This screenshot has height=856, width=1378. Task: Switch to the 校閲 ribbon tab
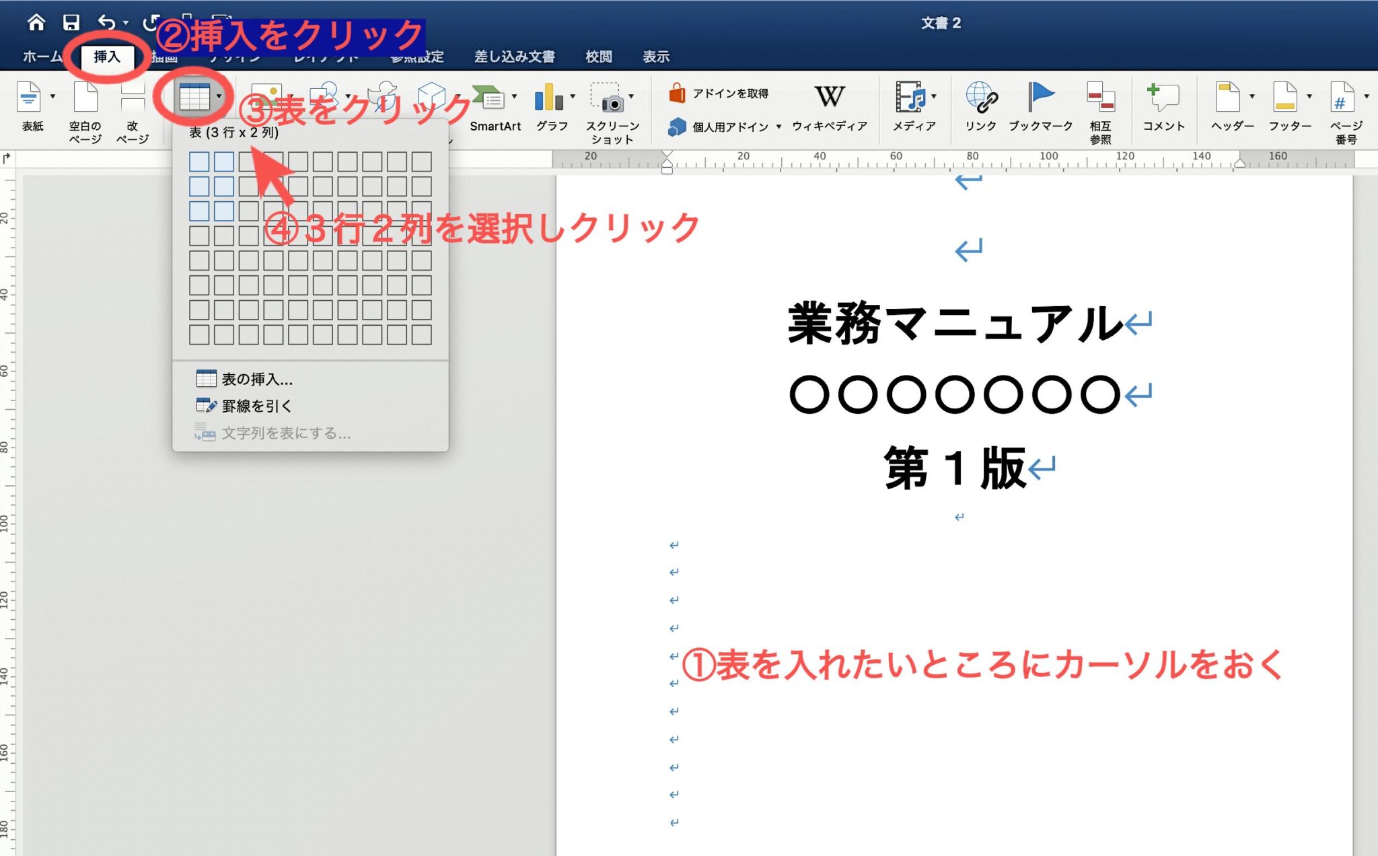pyautogui.click(x=598, y=57)
